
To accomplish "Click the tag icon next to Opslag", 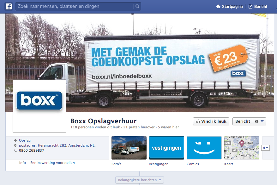I will point(15,140).
